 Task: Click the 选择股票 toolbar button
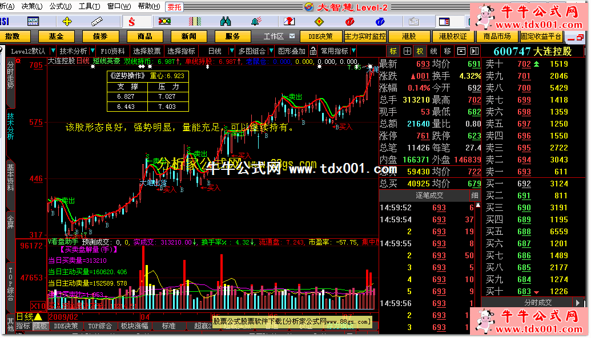click(147, 51)
